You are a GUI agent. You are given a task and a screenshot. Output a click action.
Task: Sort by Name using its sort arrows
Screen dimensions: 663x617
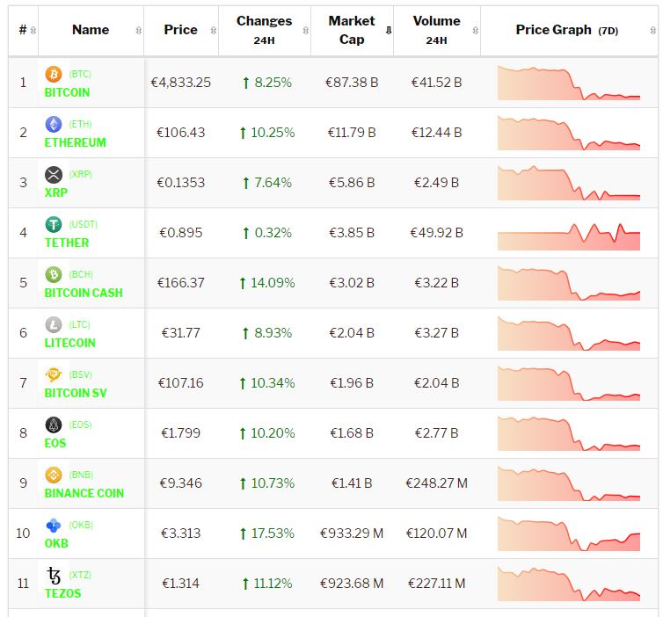pos(138,31)
